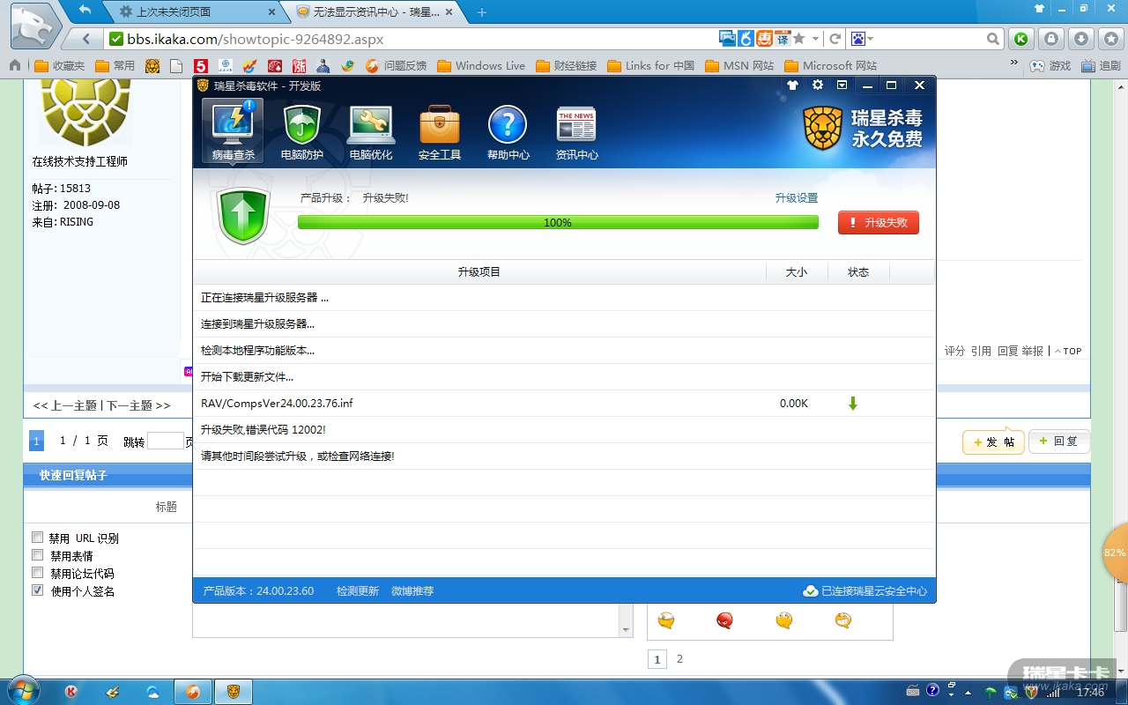The width and height of the screenshot is (1128, 705).
Task: Switch to the 无法显示资讯中心 browser tab
Action: (x=375, y=12)
